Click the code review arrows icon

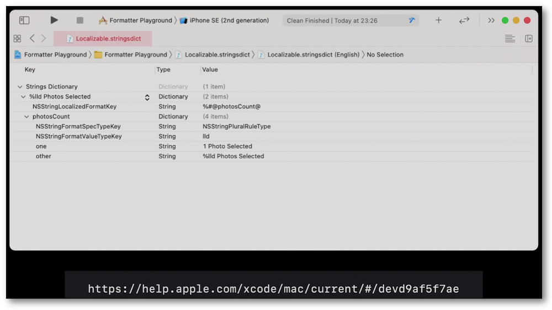click(464, 20)
